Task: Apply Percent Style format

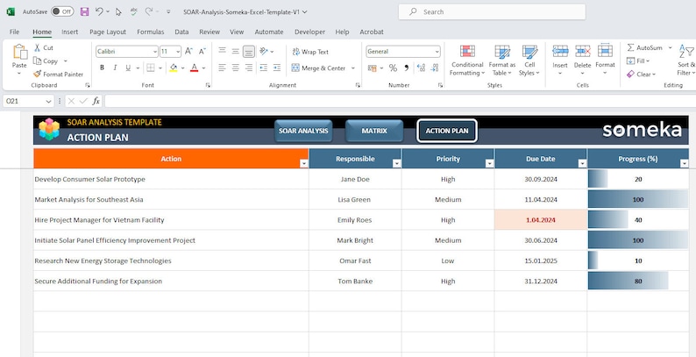Action: coord(393,68)
